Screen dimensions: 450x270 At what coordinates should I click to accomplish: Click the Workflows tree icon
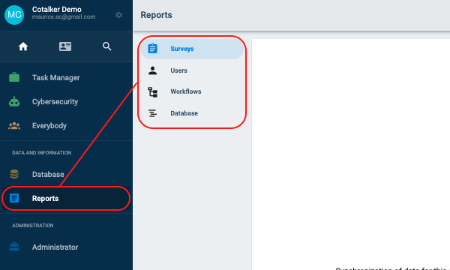click(152, 91)
